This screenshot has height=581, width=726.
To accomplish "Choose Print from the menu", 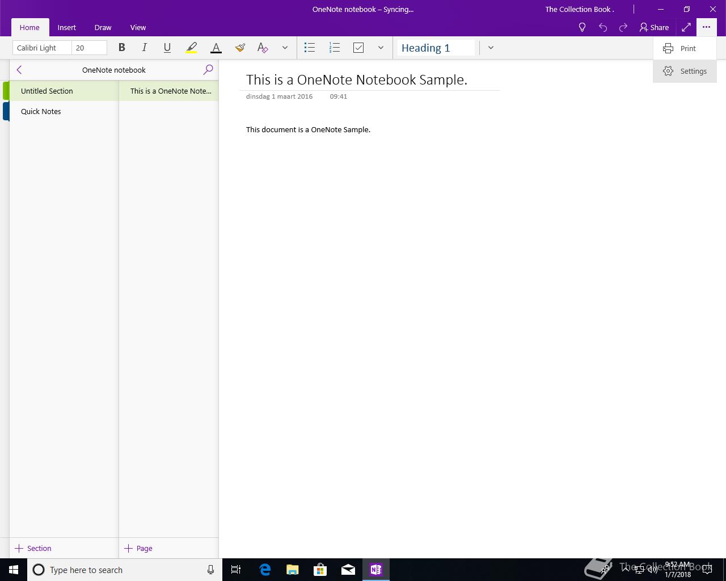I will 685,48.
